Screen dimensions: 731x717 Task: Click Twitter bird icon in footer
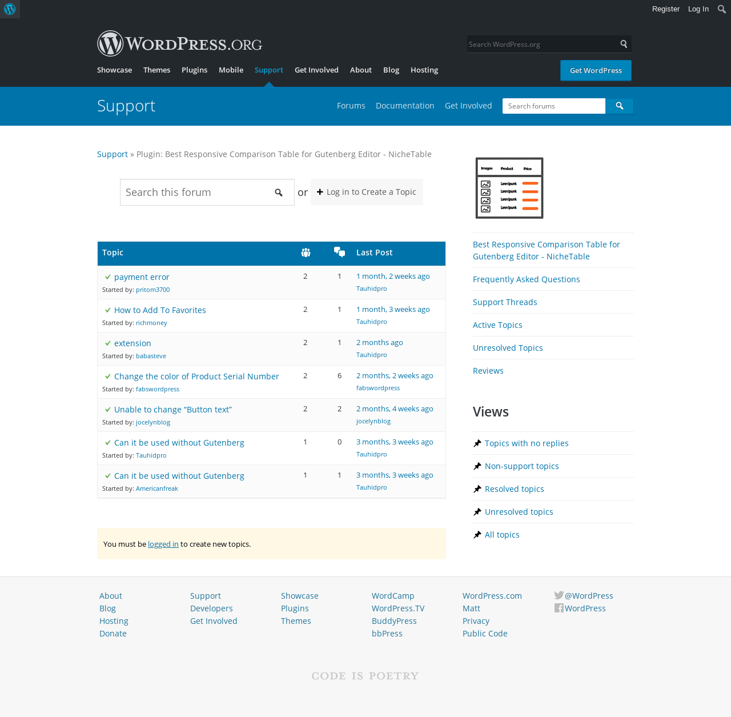point(559,595)
